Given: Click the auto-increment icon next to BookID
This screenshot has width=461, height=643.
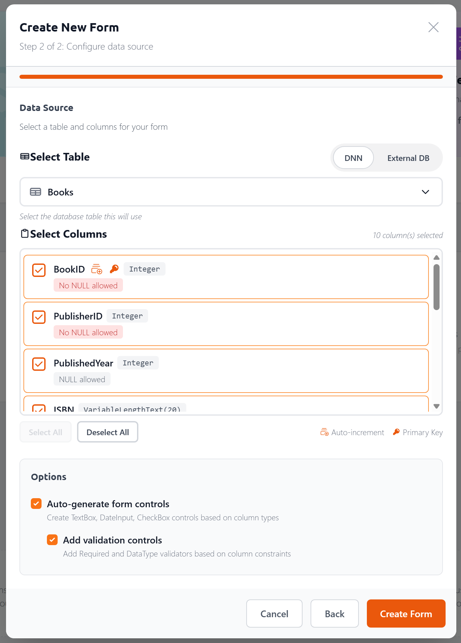Looking at the screenshot, I should [97, 269].
